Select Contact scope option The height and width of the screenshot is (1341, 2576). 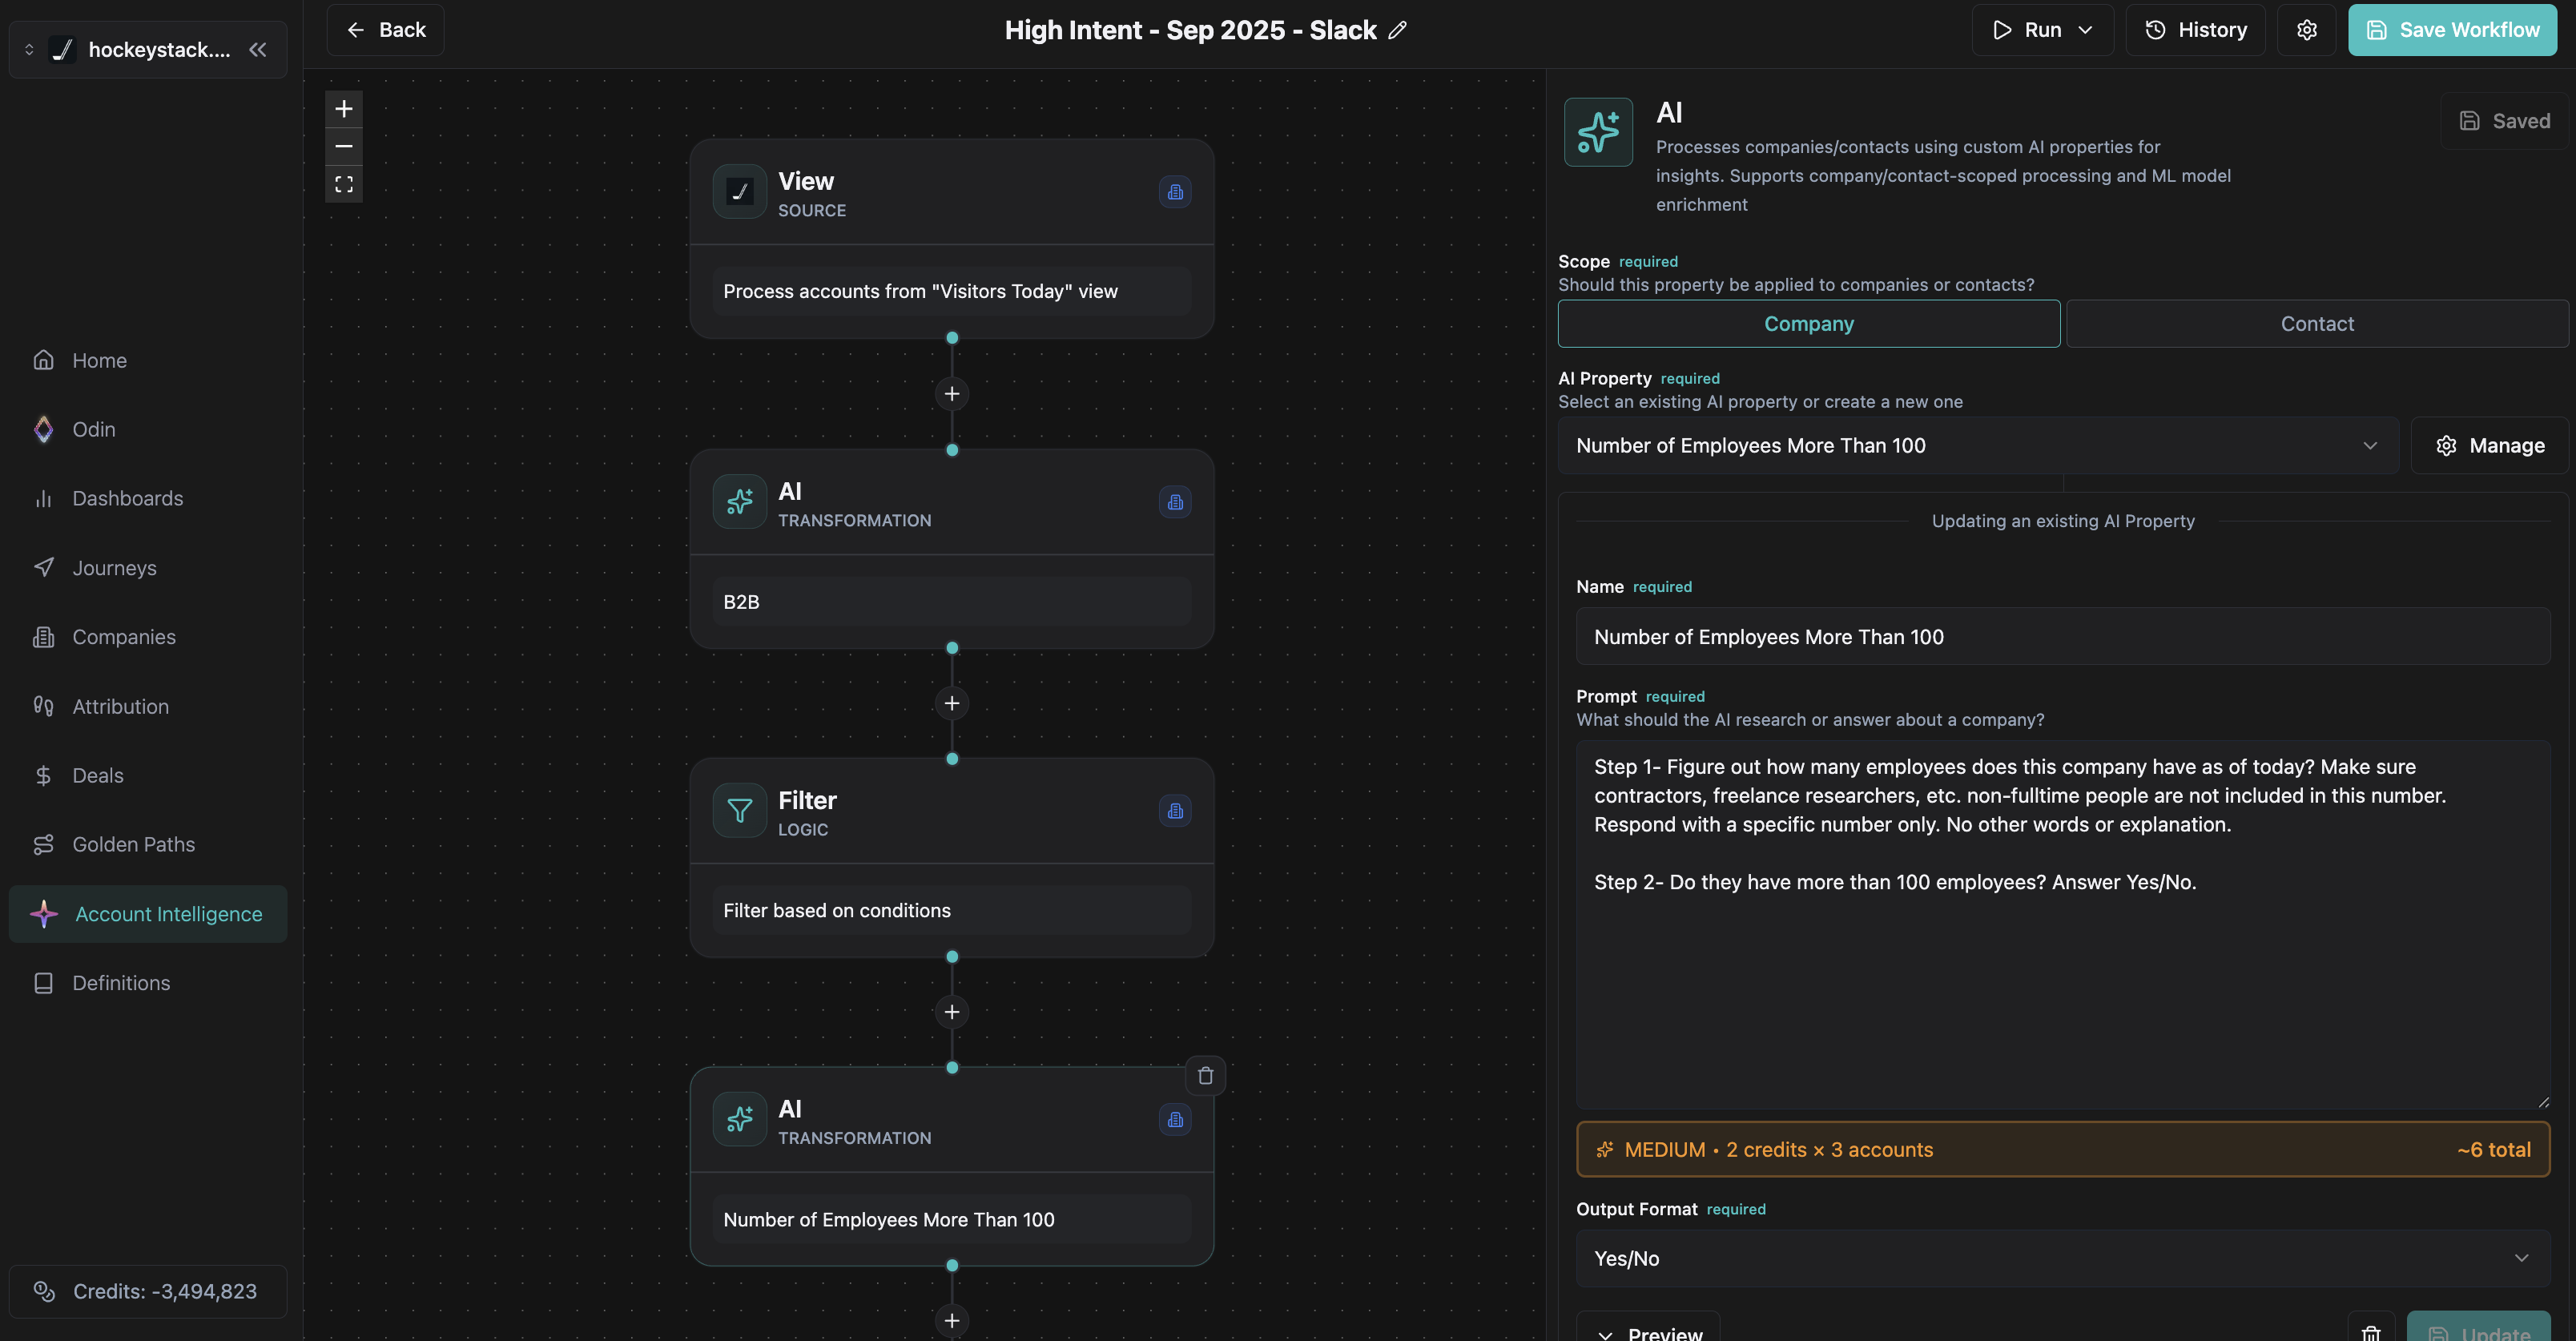(x=2316, y=324)
